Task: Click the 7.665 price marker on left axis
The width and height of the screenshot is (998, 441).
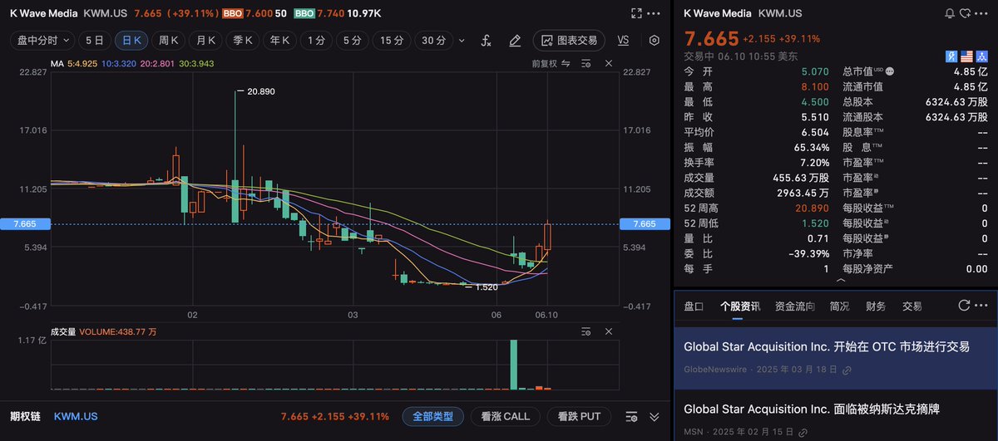Action: click(25, 224)
